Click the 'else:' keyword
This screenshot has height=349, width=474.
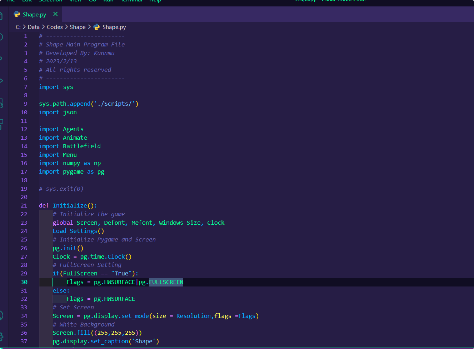pyautogui.click(x=61, y=291)
